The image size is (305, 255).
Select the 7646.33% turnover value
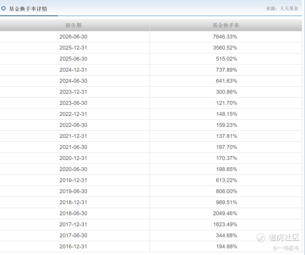(x=225, y=37)
